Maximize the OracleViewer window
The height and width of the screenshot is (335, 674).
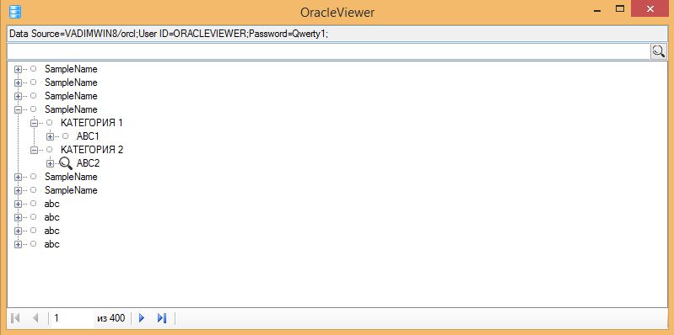(620, 8)
